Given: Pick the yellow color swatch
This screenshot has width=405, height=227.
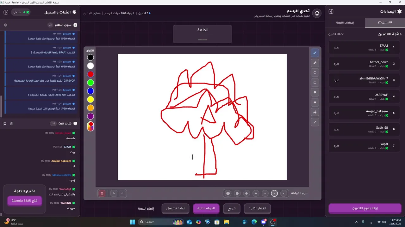Looking at the screenshot, I should tap(90, 100).
